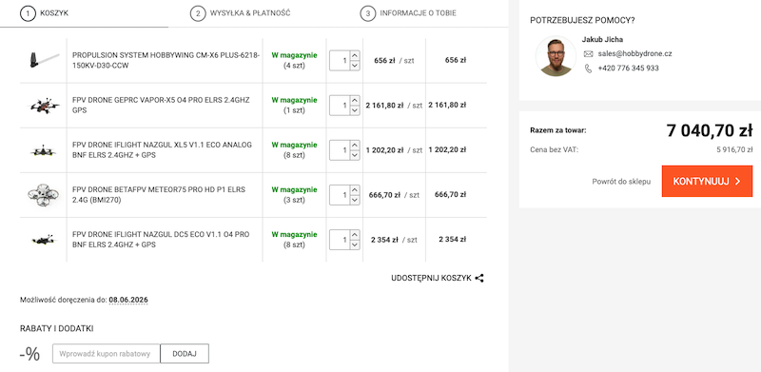Viewport: 761px width, 372px height.
Task: Click the percent discount icon
Action: 30,354
